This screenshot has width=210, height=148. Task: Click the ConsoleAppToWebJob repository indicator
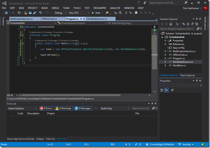pos(160,144)
